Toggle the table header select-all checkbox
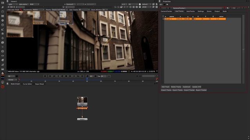Screen dimensions: 250x140 pos(163,16)
